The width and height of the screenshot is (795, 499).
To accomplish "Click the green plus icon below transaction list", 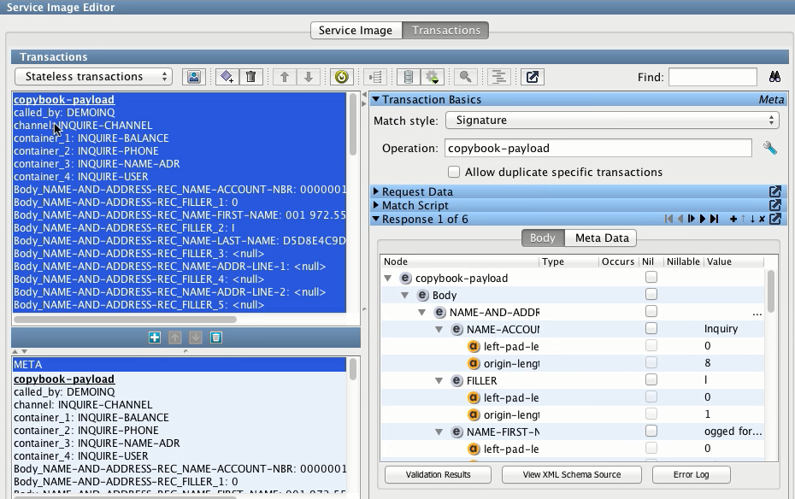I will click(x=154, y=338).
